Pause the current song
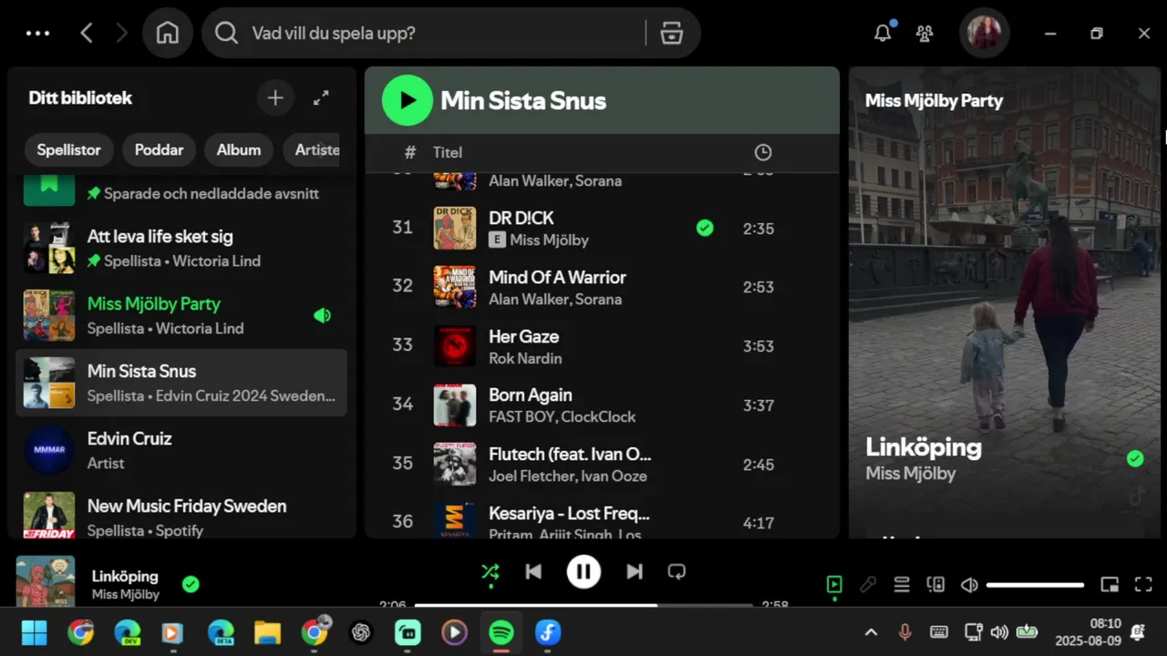 point(583,572)
